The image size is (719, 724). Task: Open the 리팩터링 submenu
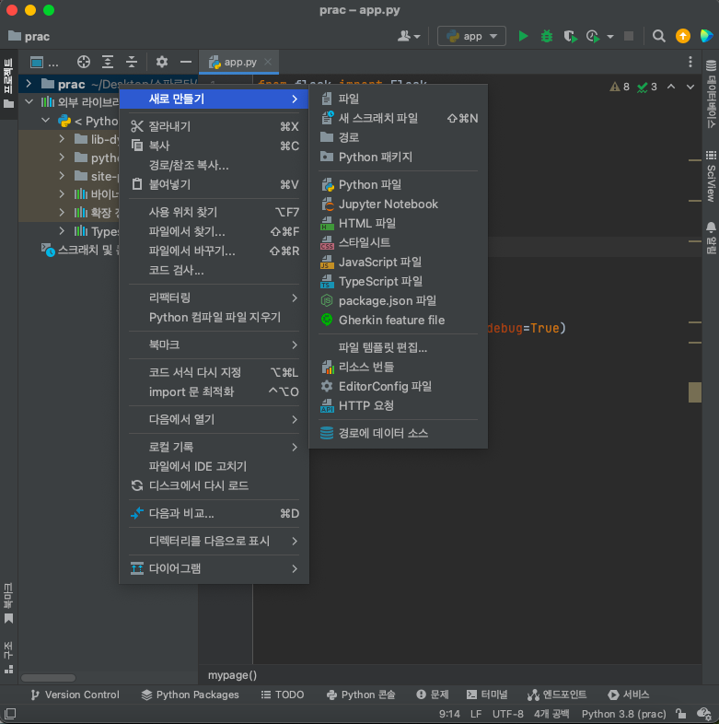214,298
